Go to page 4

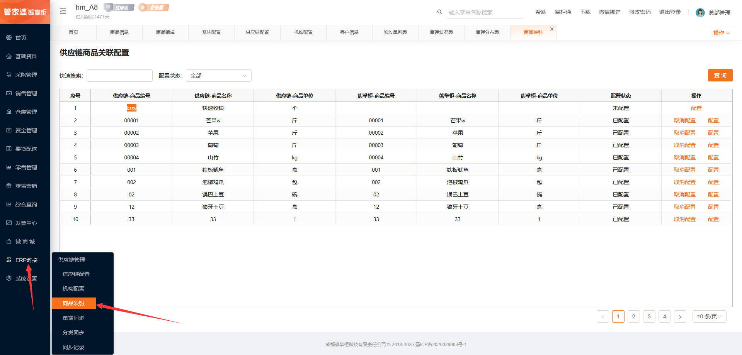(x=665, y=316)
